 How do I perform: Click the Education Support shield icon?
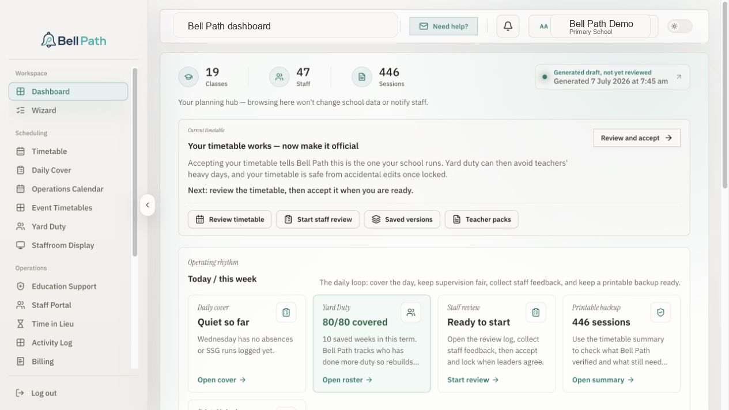pyautogui.click(x=21, y=286)
